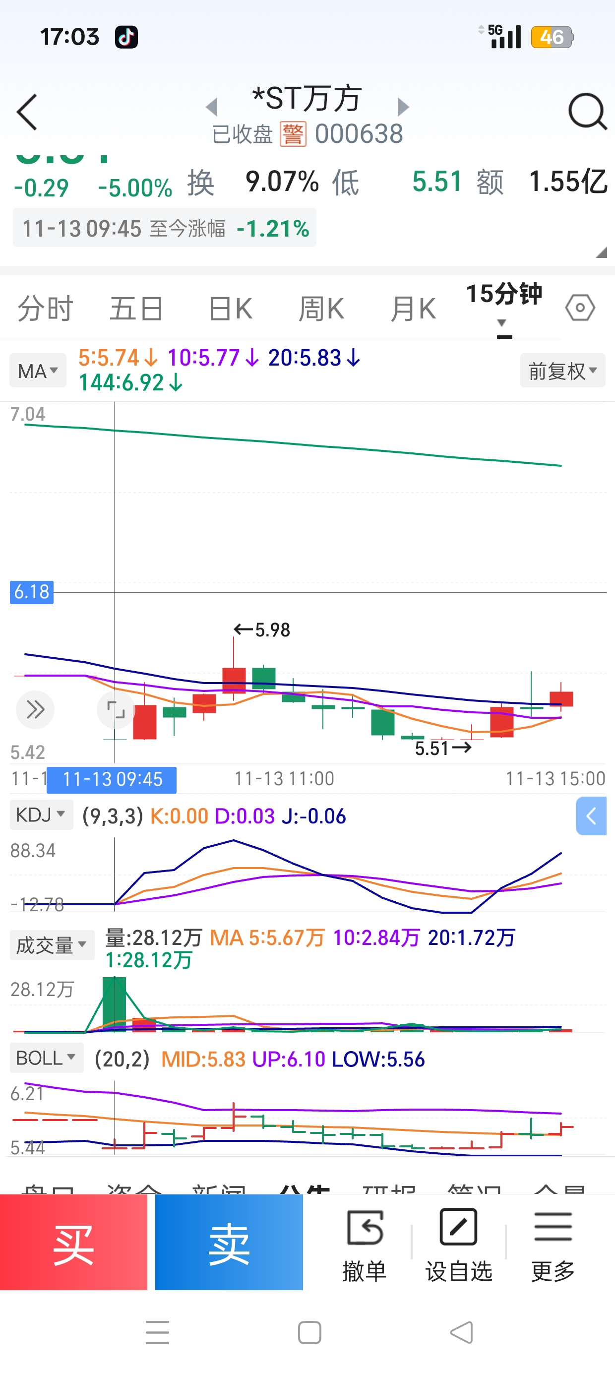This screenshot has width=615, height=1375.
Task: Tap the back arrow icon
Action: [27, 112]
